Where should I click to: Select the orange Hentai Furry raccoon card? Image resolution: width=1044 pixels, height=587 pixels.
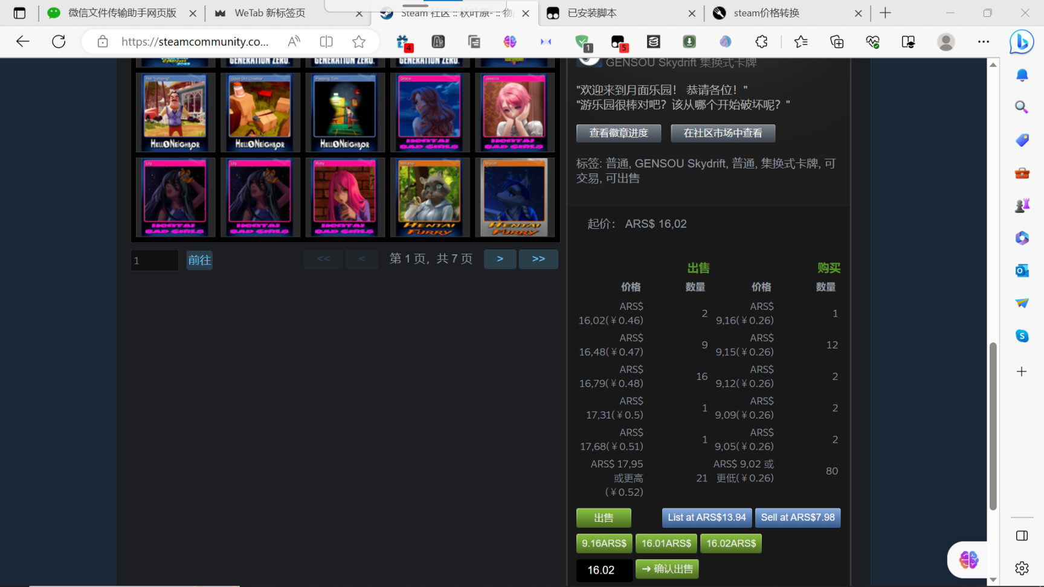pyautogui.click(x=430, y=197)
